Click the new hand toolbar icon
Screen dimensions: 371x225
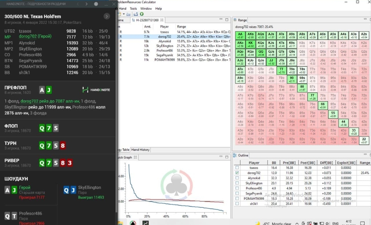click(x=120, y=14)
